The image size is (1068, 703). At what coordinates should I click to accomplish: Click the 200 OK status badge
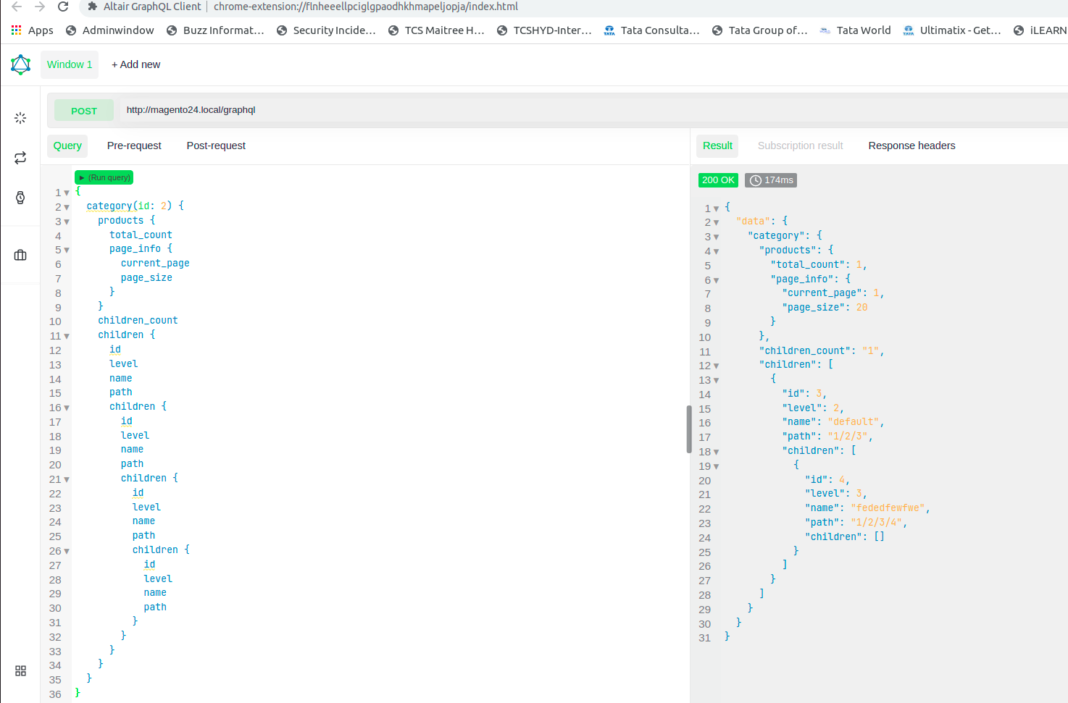[718, 180]
